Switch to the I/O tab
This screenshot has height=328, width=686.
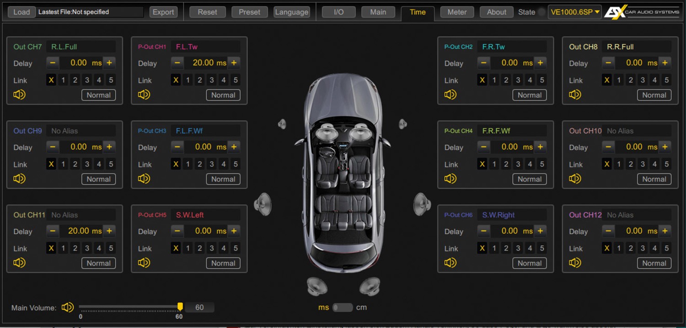point(339,12)
